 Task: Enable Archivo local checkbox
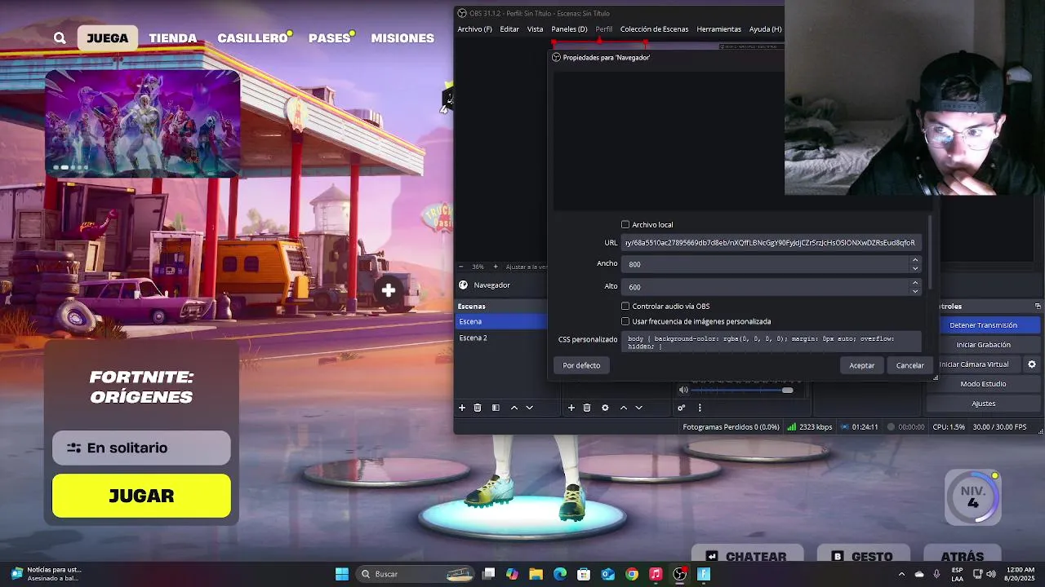pos(625,225)
